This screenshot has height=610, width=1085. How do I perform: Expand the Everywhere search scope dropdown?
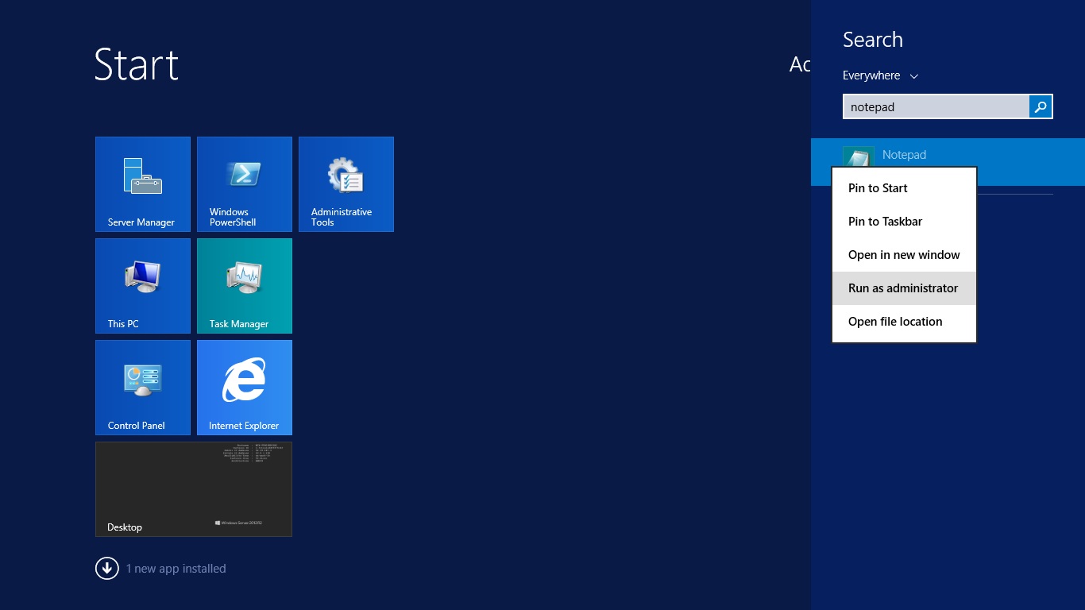pos(880,75)
